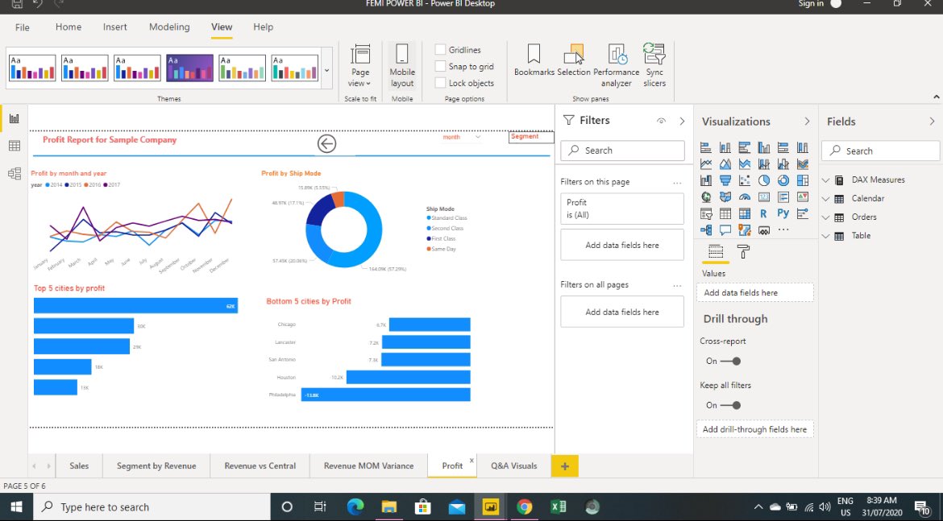
Task: Open Chrome from the taskbar
Action: pyautogui.click(x=524, y=507)
